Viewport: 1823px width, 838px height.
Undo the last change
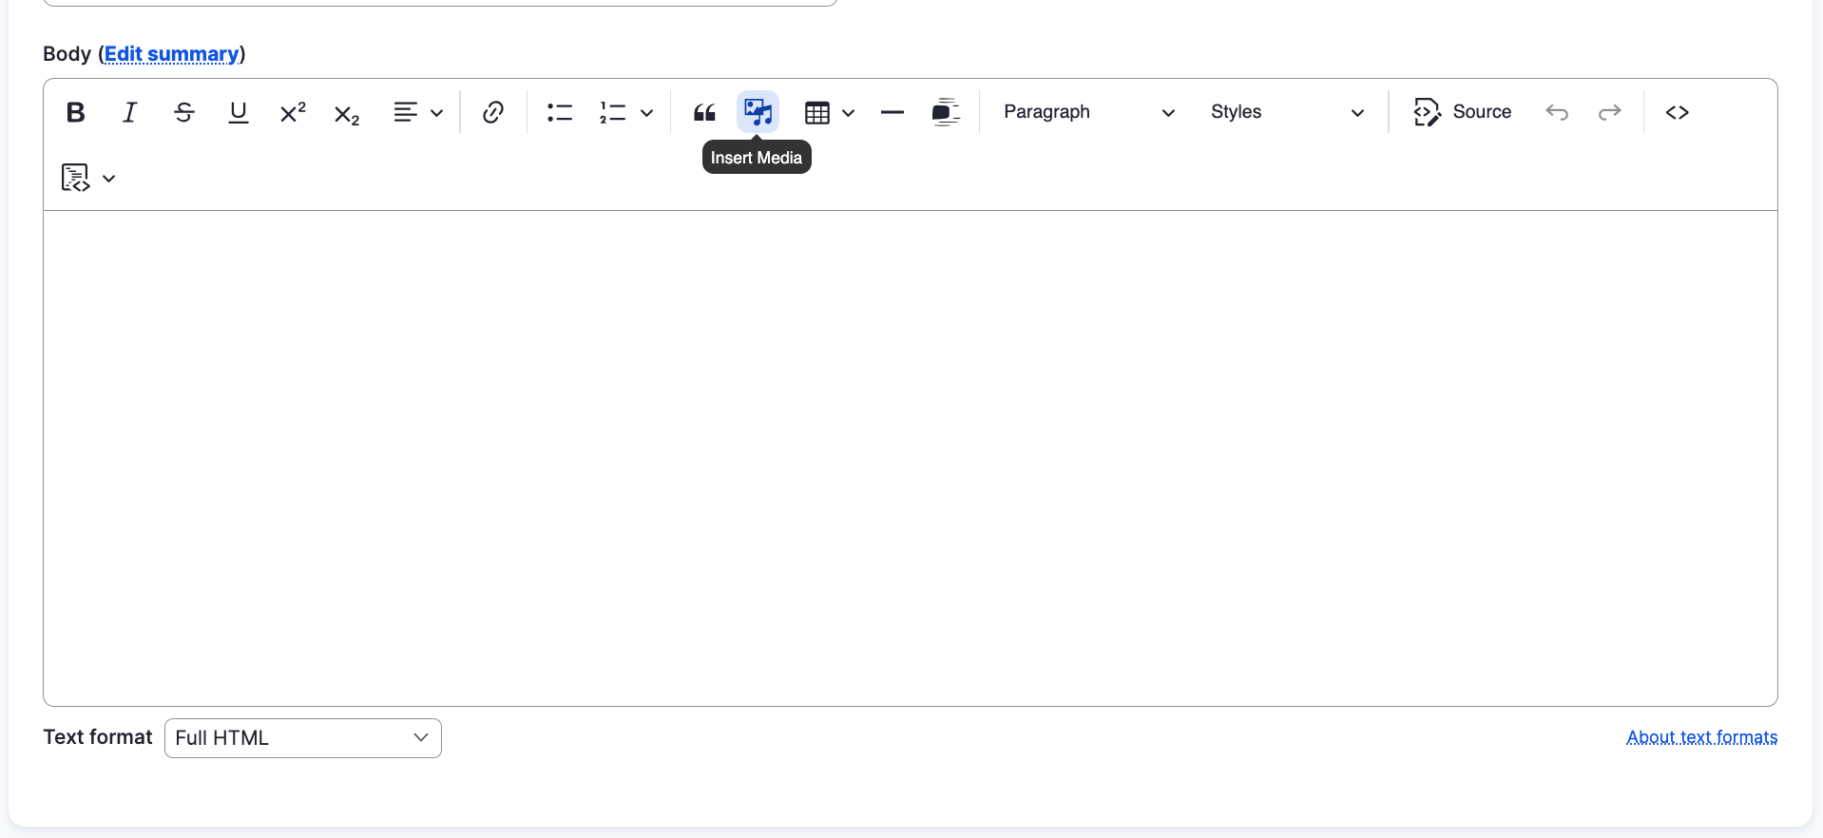(x=1557, y=112)
